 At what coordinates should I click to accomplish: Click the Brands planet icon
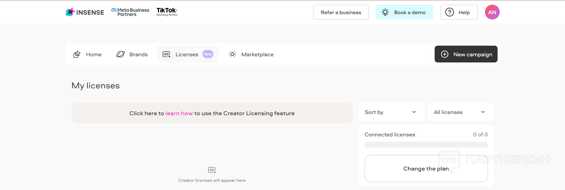tap(120, 54)
